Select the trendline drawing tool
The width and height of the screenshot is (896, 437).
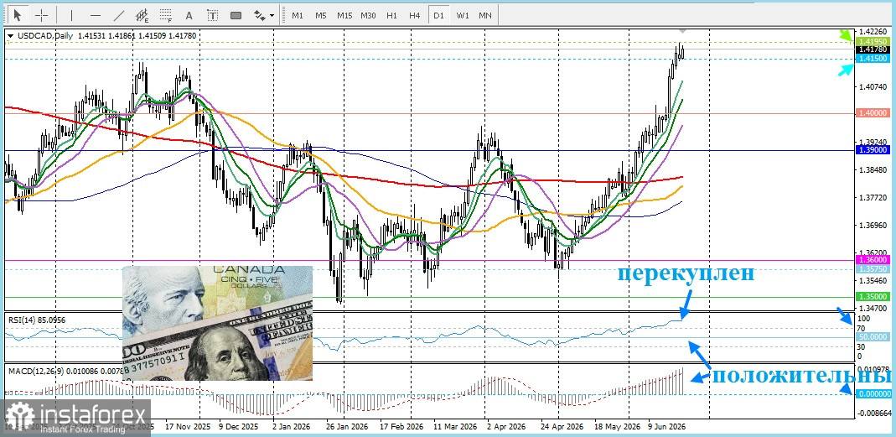pyautogui.click(x=119, y=15)
